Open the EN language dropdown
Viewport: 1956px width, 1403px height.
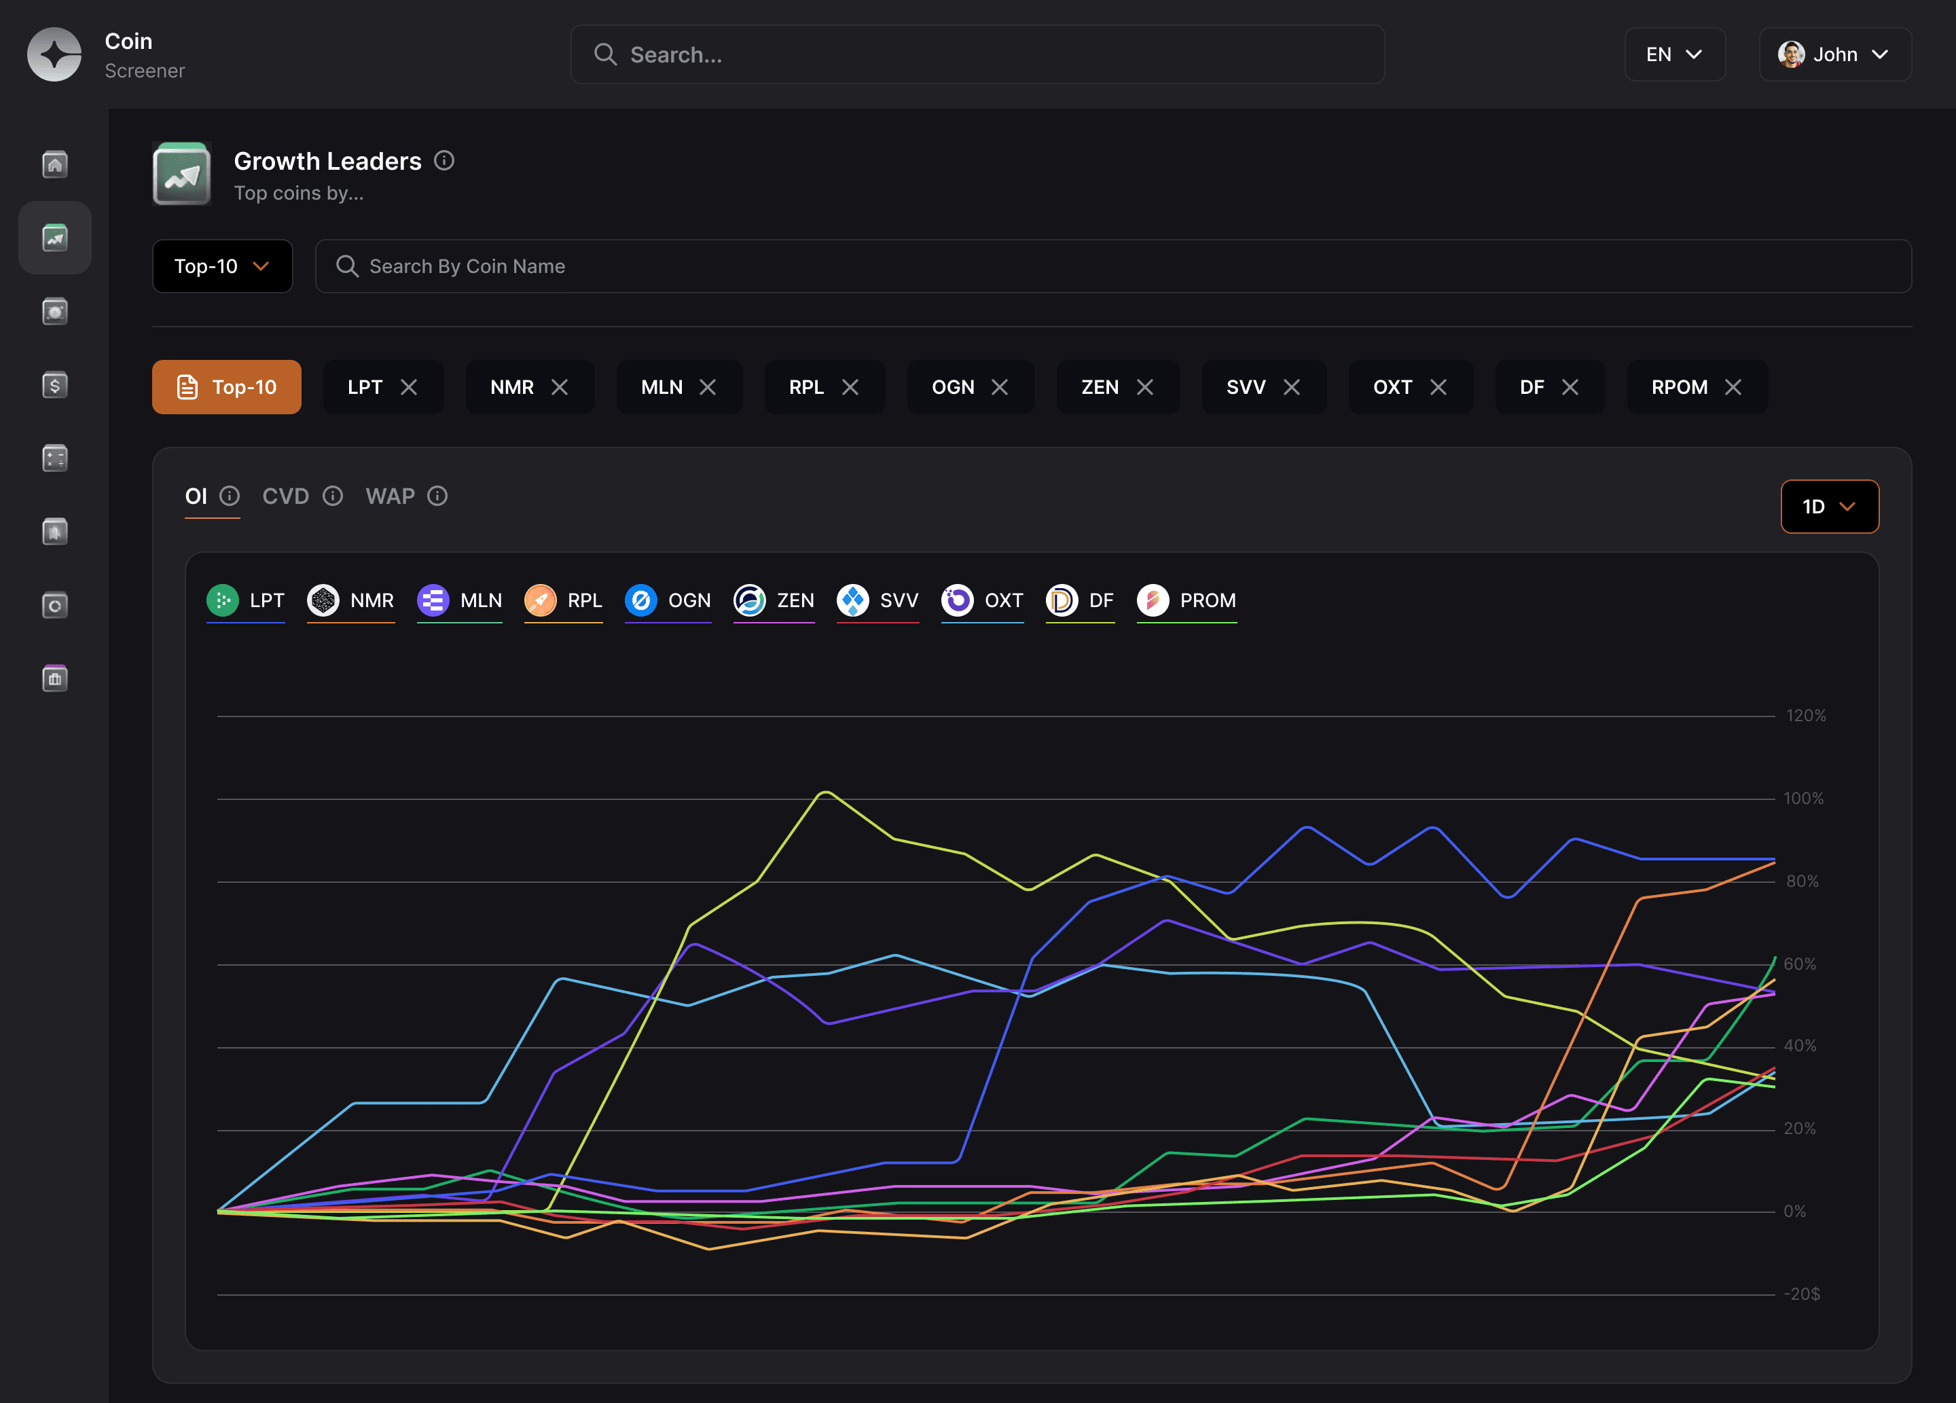[1674, 54]
